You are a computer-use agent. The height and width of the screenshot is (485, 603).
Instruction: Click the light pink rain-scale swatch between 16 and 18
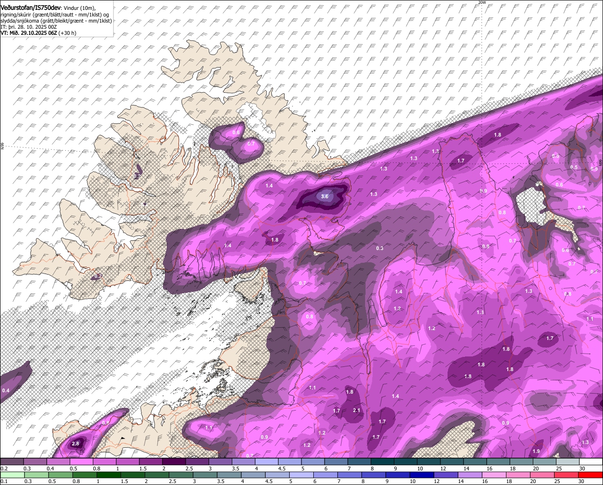click(494, 475)
